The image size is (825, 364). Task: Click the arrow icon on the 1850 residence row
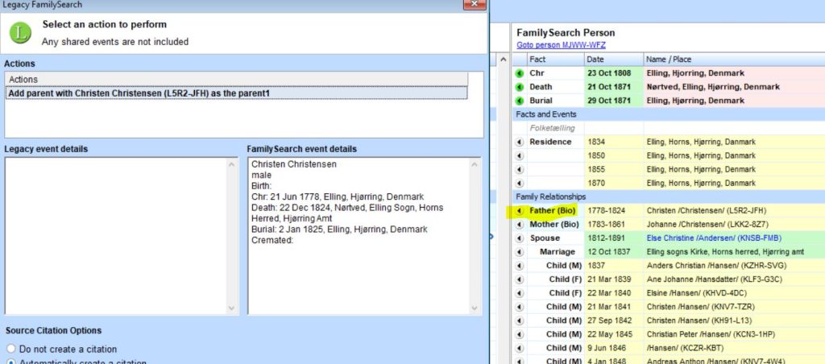click(520, 155)
